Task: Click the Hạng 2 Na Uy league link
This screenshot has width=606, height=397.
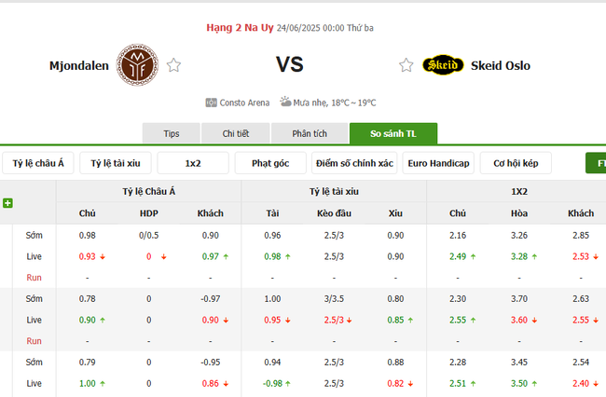Action: (239, 28)
